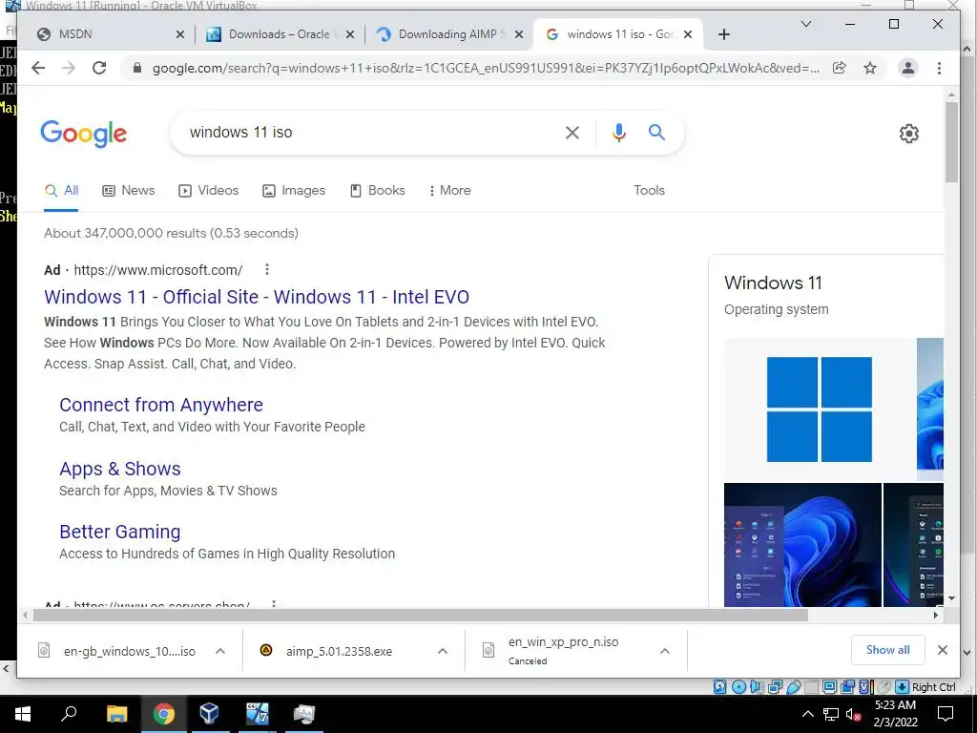The height and width of the screenshot is (733, 977).
Task: Show all downloads
Action: pyautogui.click(x=888, y=650)
